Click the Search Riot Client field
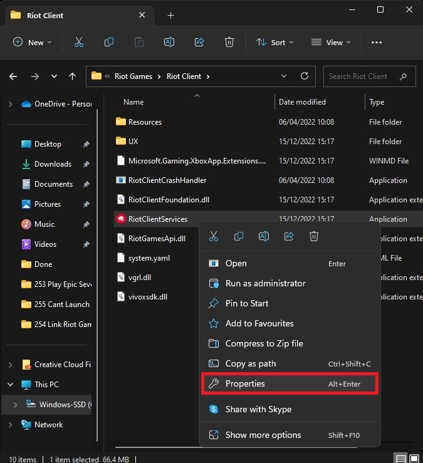Image resolution: width=423 pixels, height=463 pixels. [x=363, y=76]
